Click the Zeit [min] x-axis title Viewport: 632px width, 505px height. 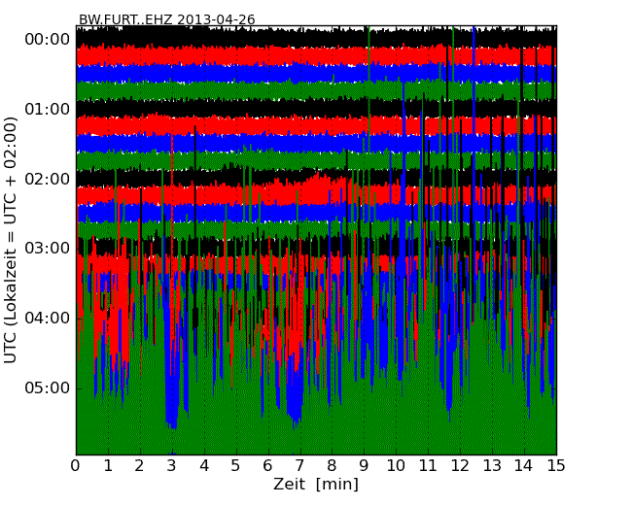point(316,484)
